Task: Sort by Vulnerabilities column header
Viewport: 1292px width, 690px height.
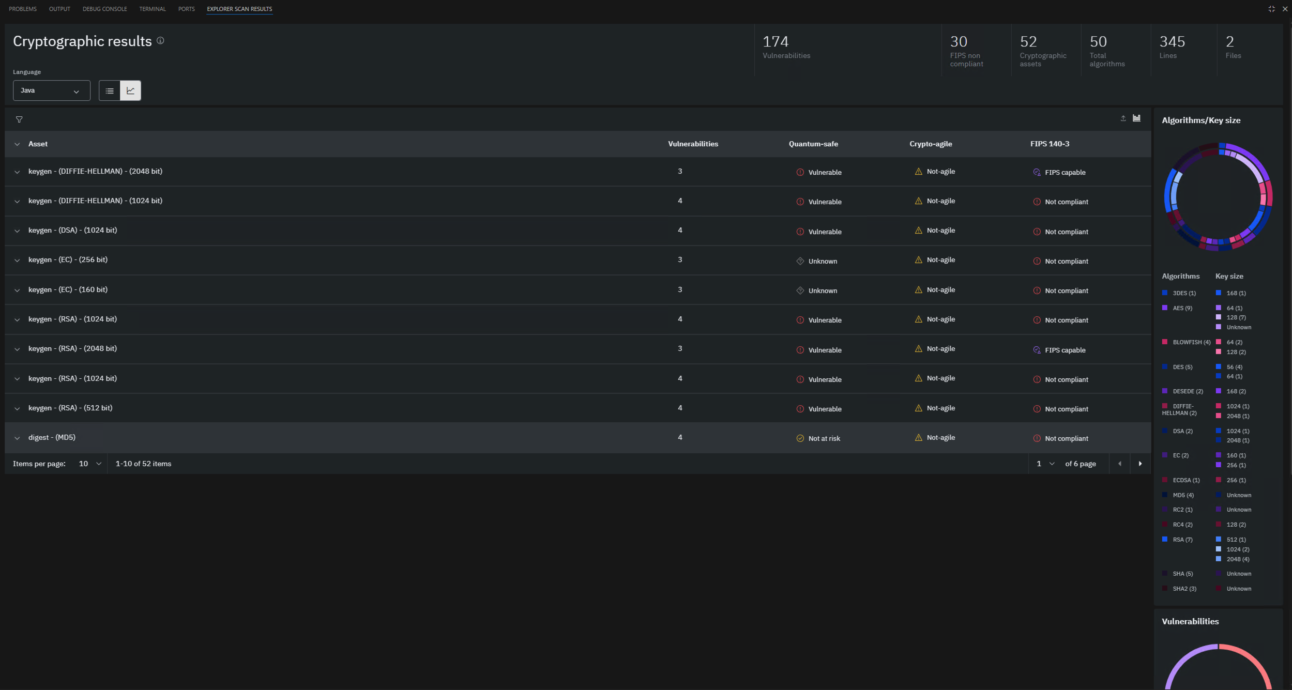Action: [693, 144]
